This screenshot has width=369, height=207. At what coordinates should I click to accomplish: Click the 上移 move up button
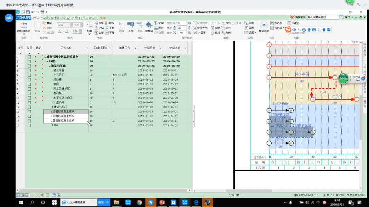click(x=99, y=33)
